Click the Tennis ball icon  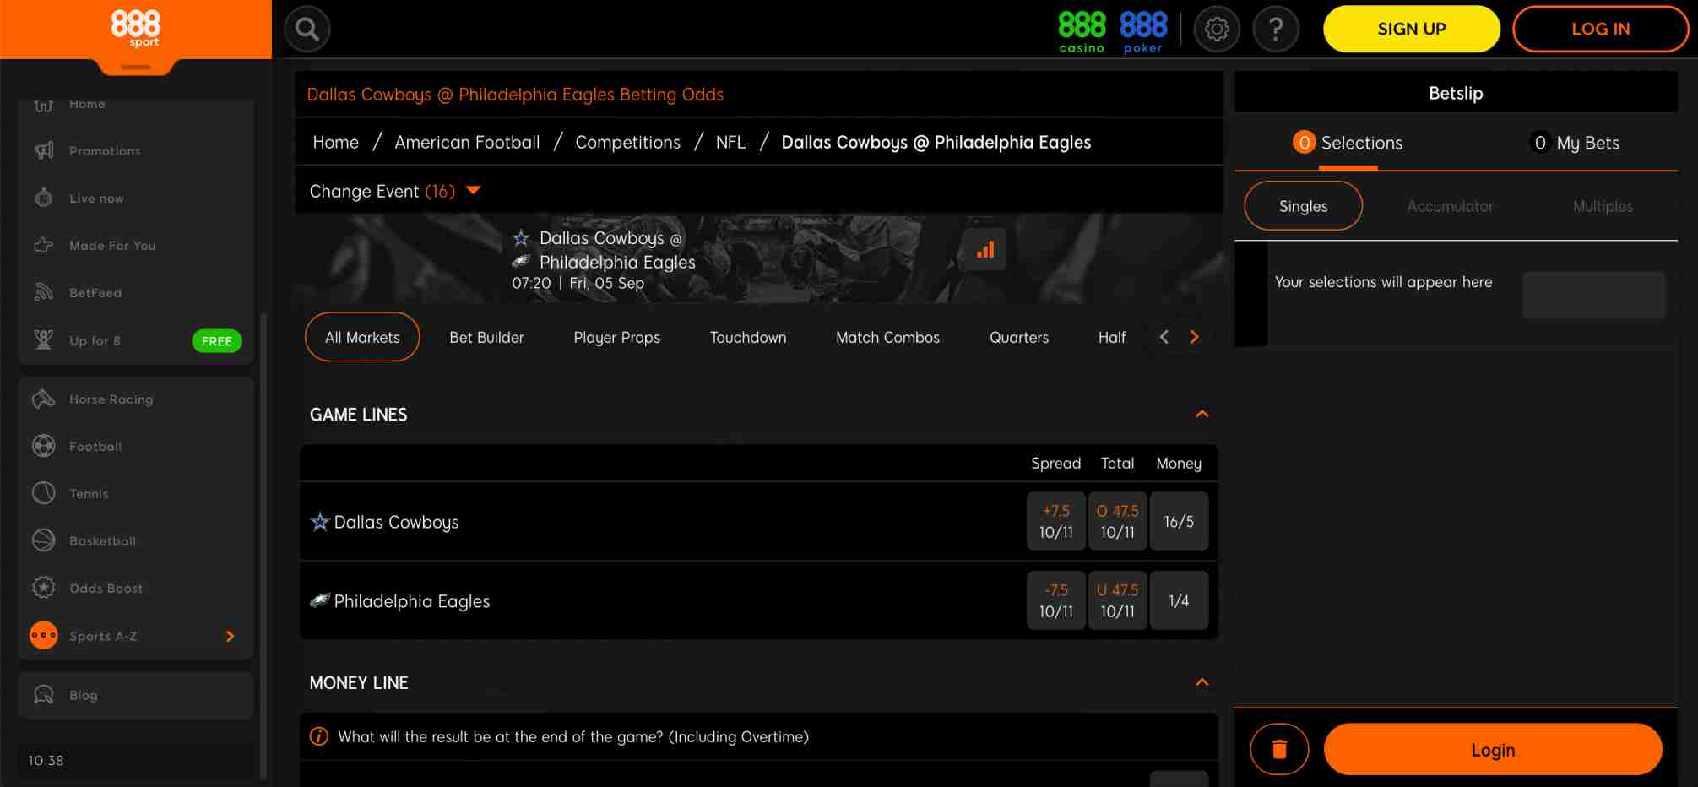[x=44, y=493]
